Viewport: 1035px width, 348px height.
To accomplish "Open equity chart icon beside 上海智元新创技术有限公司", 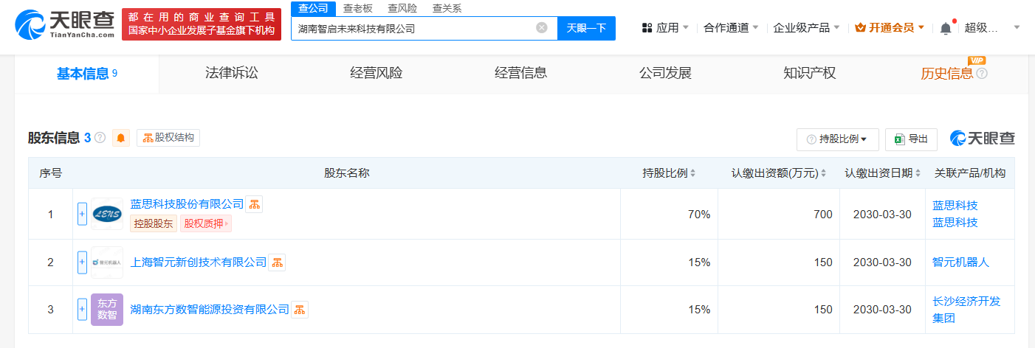I will tap(277, 262).
